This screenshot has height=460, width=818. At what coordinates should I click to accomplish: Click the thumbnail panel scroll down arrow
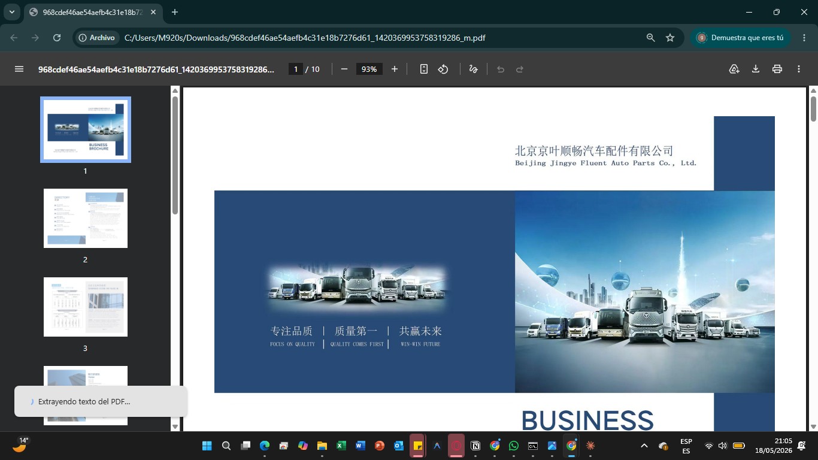point(175,426)
